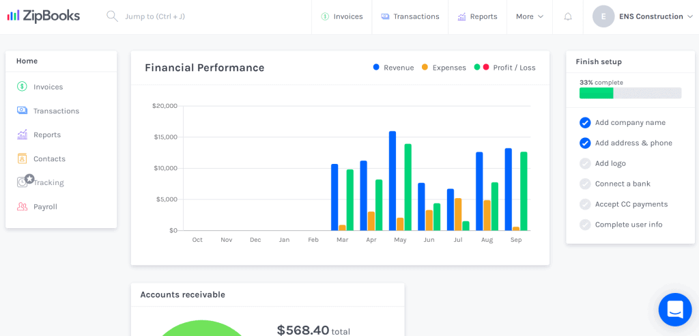Click the E account avatar

coord(603,16)
